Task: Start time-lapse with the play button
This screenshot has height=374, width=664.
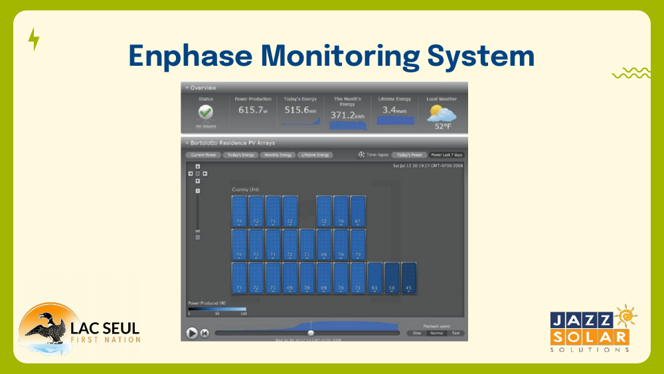Action: (192, 333)
